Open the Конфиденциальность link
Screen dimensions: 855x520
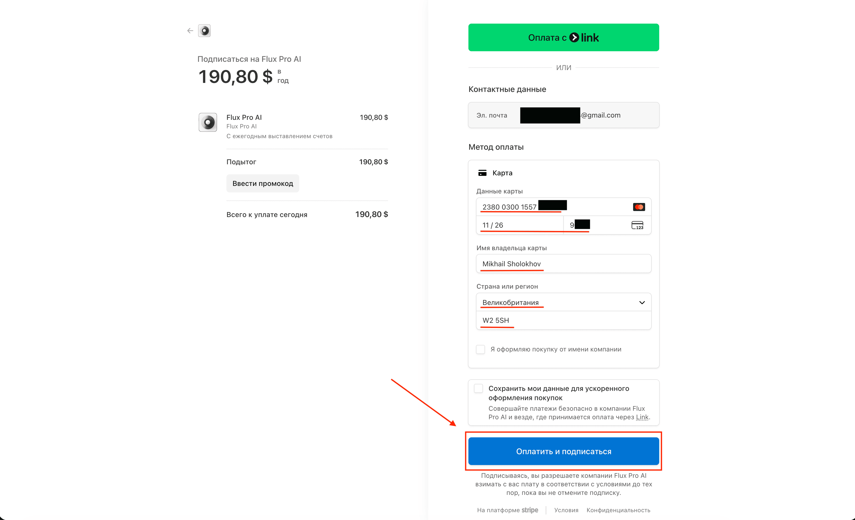618,510
